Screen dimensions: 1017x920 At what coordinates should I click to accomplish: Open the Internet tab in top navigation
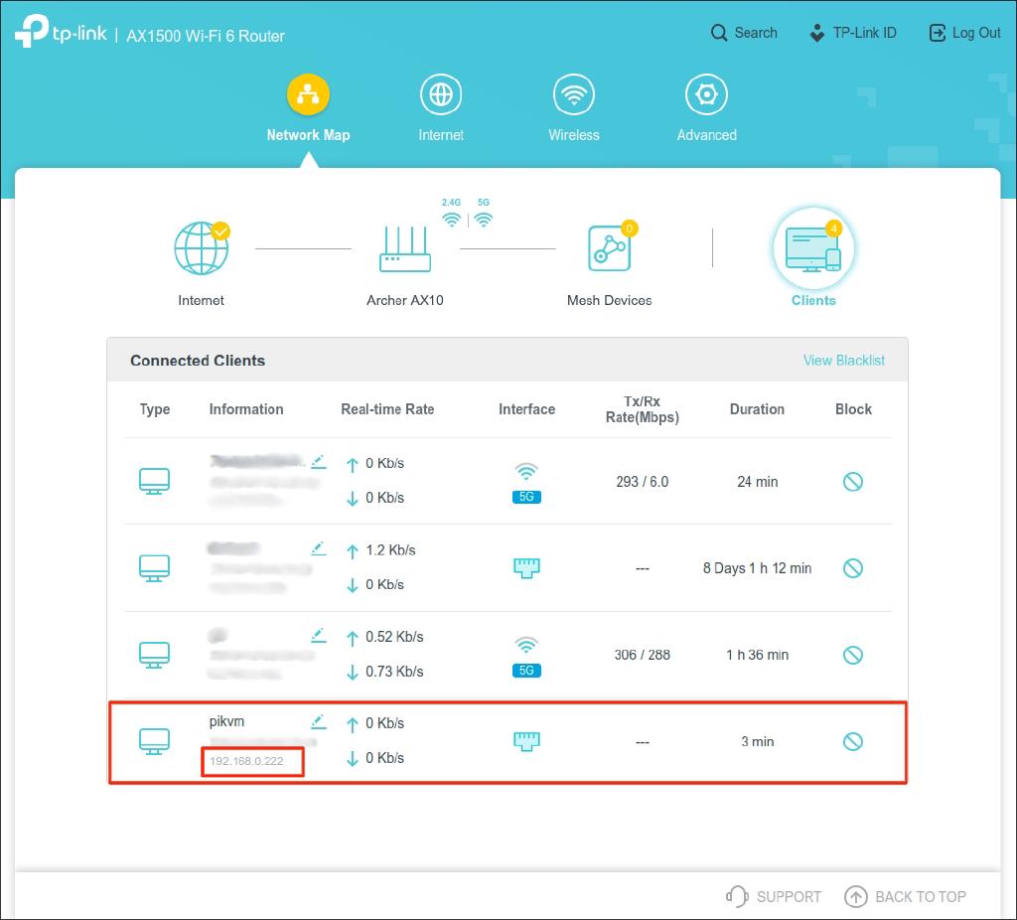tap(441, 109)
